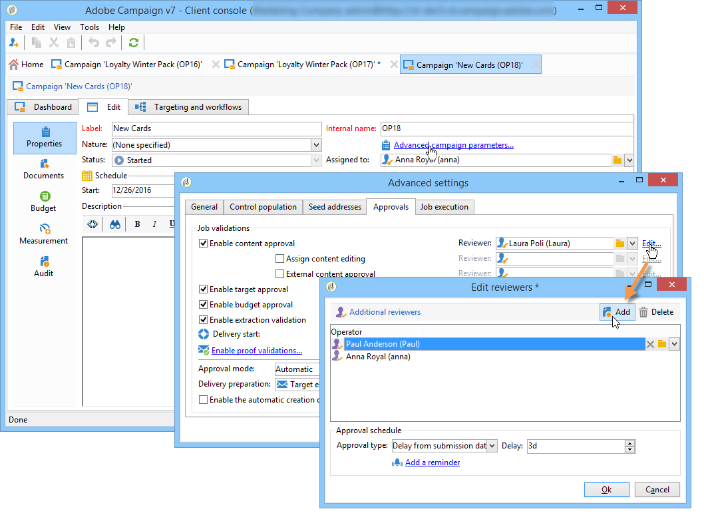704x519 pixels.
Task: Click the source code view icon in editor
Action: [92, 224]
